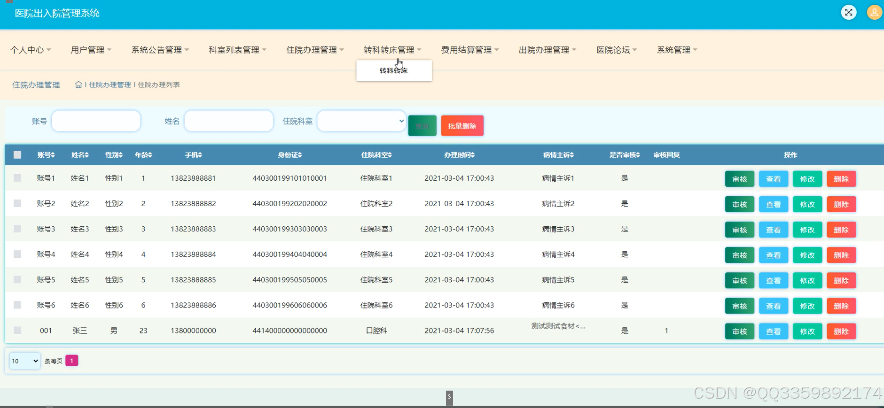Image resolution: width=884 pixels, height=408 pixels.
Task: Check the row checkbox for 账号2
Action: point(17,203)
